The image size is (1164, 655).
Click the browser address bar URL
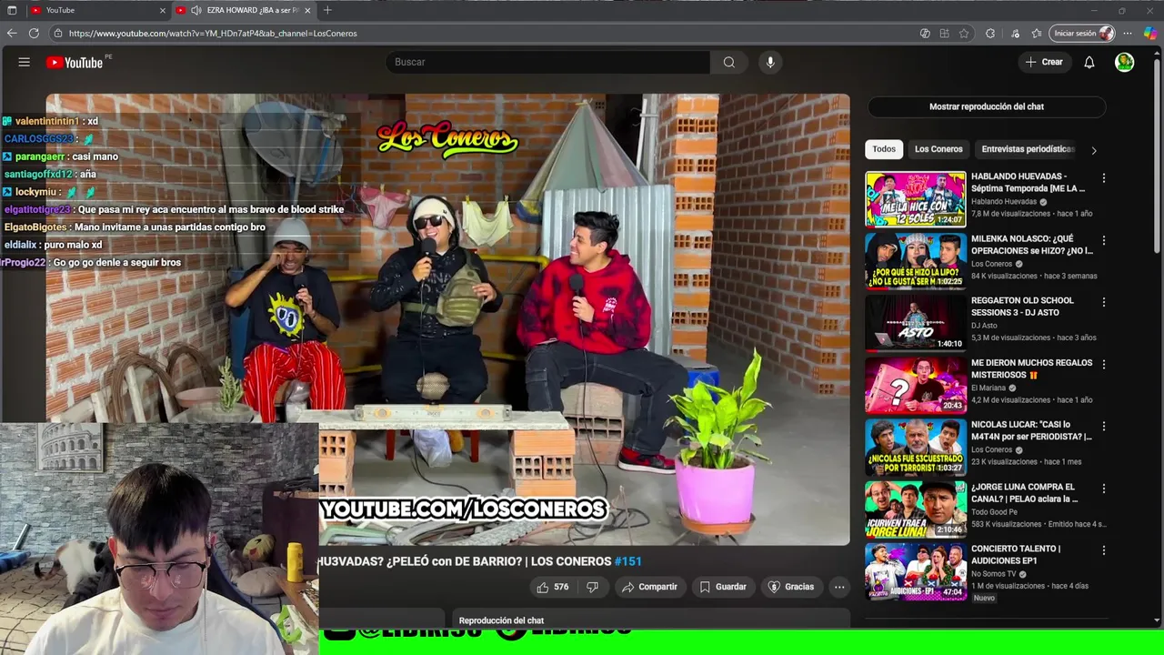(x=213, y=33)
